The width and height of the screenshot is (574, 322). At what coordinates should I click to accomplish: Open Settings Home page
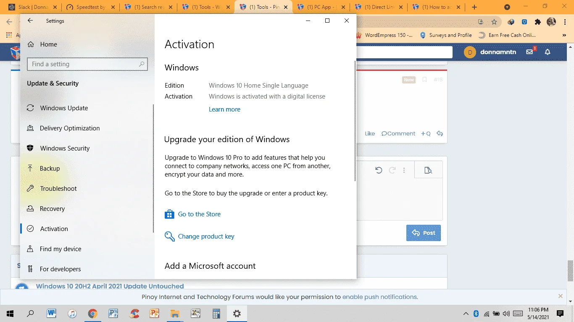click(42, 44)
